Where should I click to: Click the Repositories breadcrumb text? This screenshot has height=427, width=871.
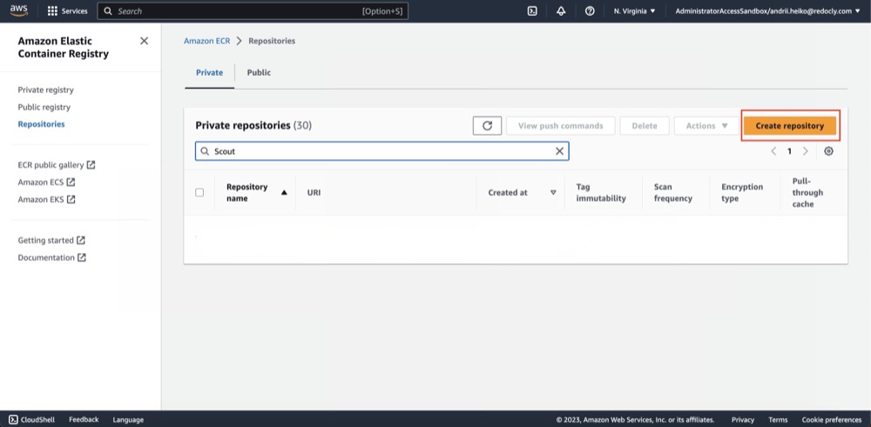click(x=272, y=41)
